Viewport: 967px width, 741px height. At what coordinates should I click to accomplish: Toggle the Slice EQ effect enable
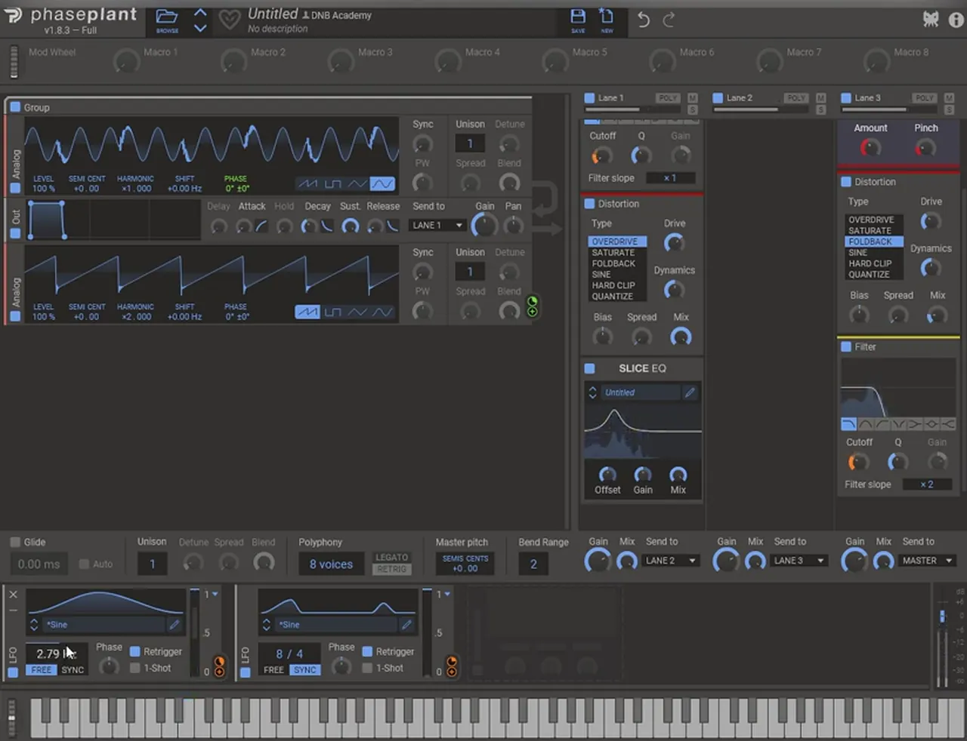coord(589,368)
